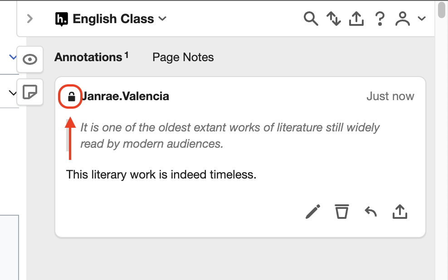Share this annotation via card upload icon
Viewport: 448px width, 280px height.
point(400,212)
